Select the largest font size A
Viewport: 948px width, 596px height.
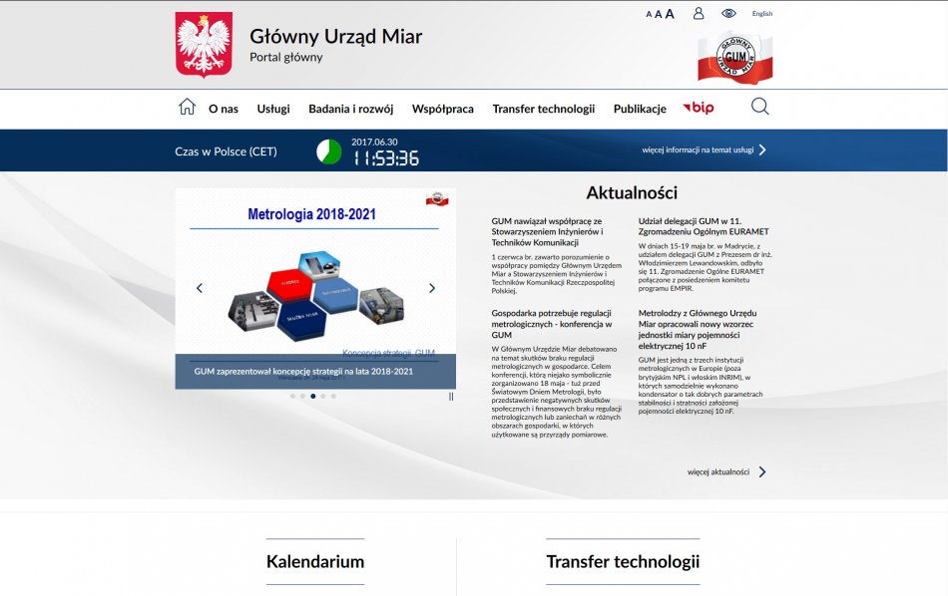[670, 14]
